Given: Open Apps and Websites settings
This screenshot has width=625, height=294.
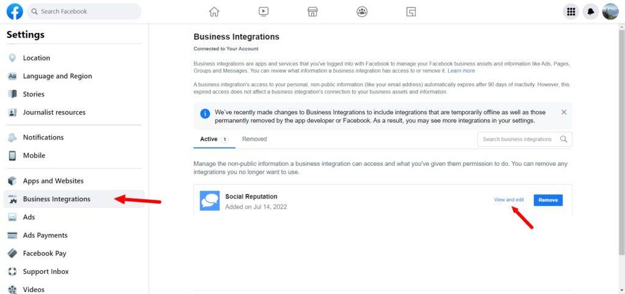Looking at the screenshot, I should point(53,181).
